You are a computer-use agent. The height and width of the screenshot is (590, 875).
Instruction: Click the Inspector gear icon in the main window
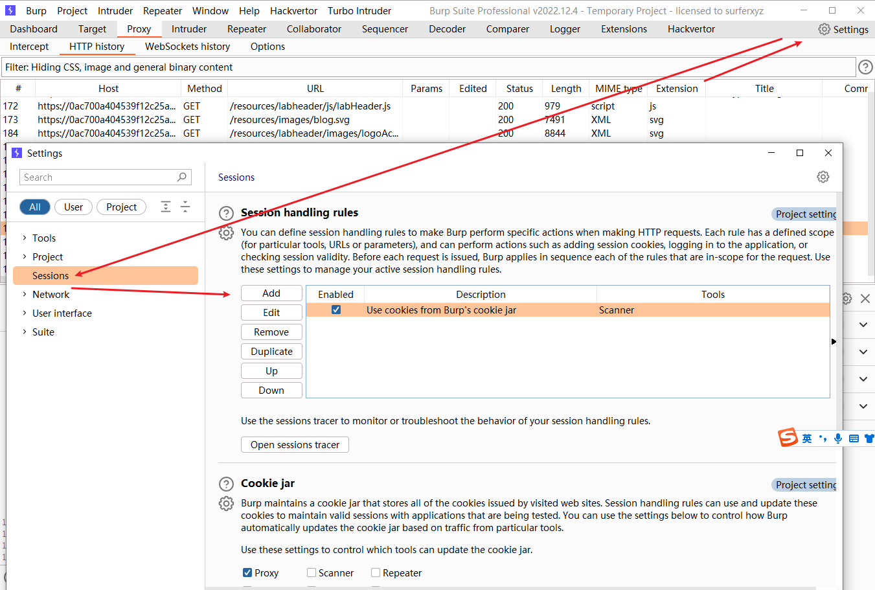847,299
